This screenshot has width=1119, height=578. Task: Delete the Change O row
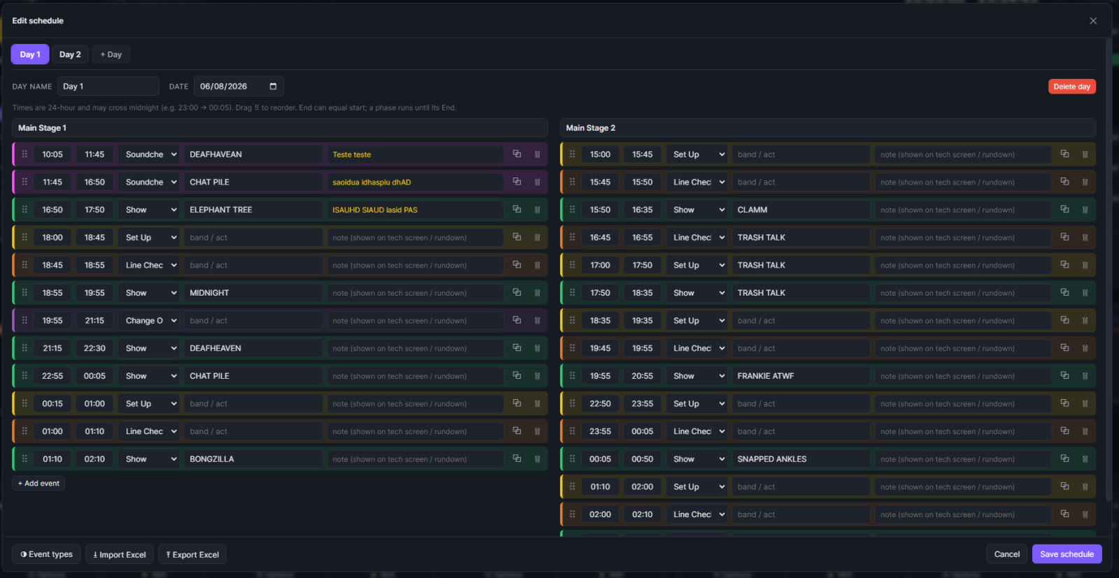537,321
